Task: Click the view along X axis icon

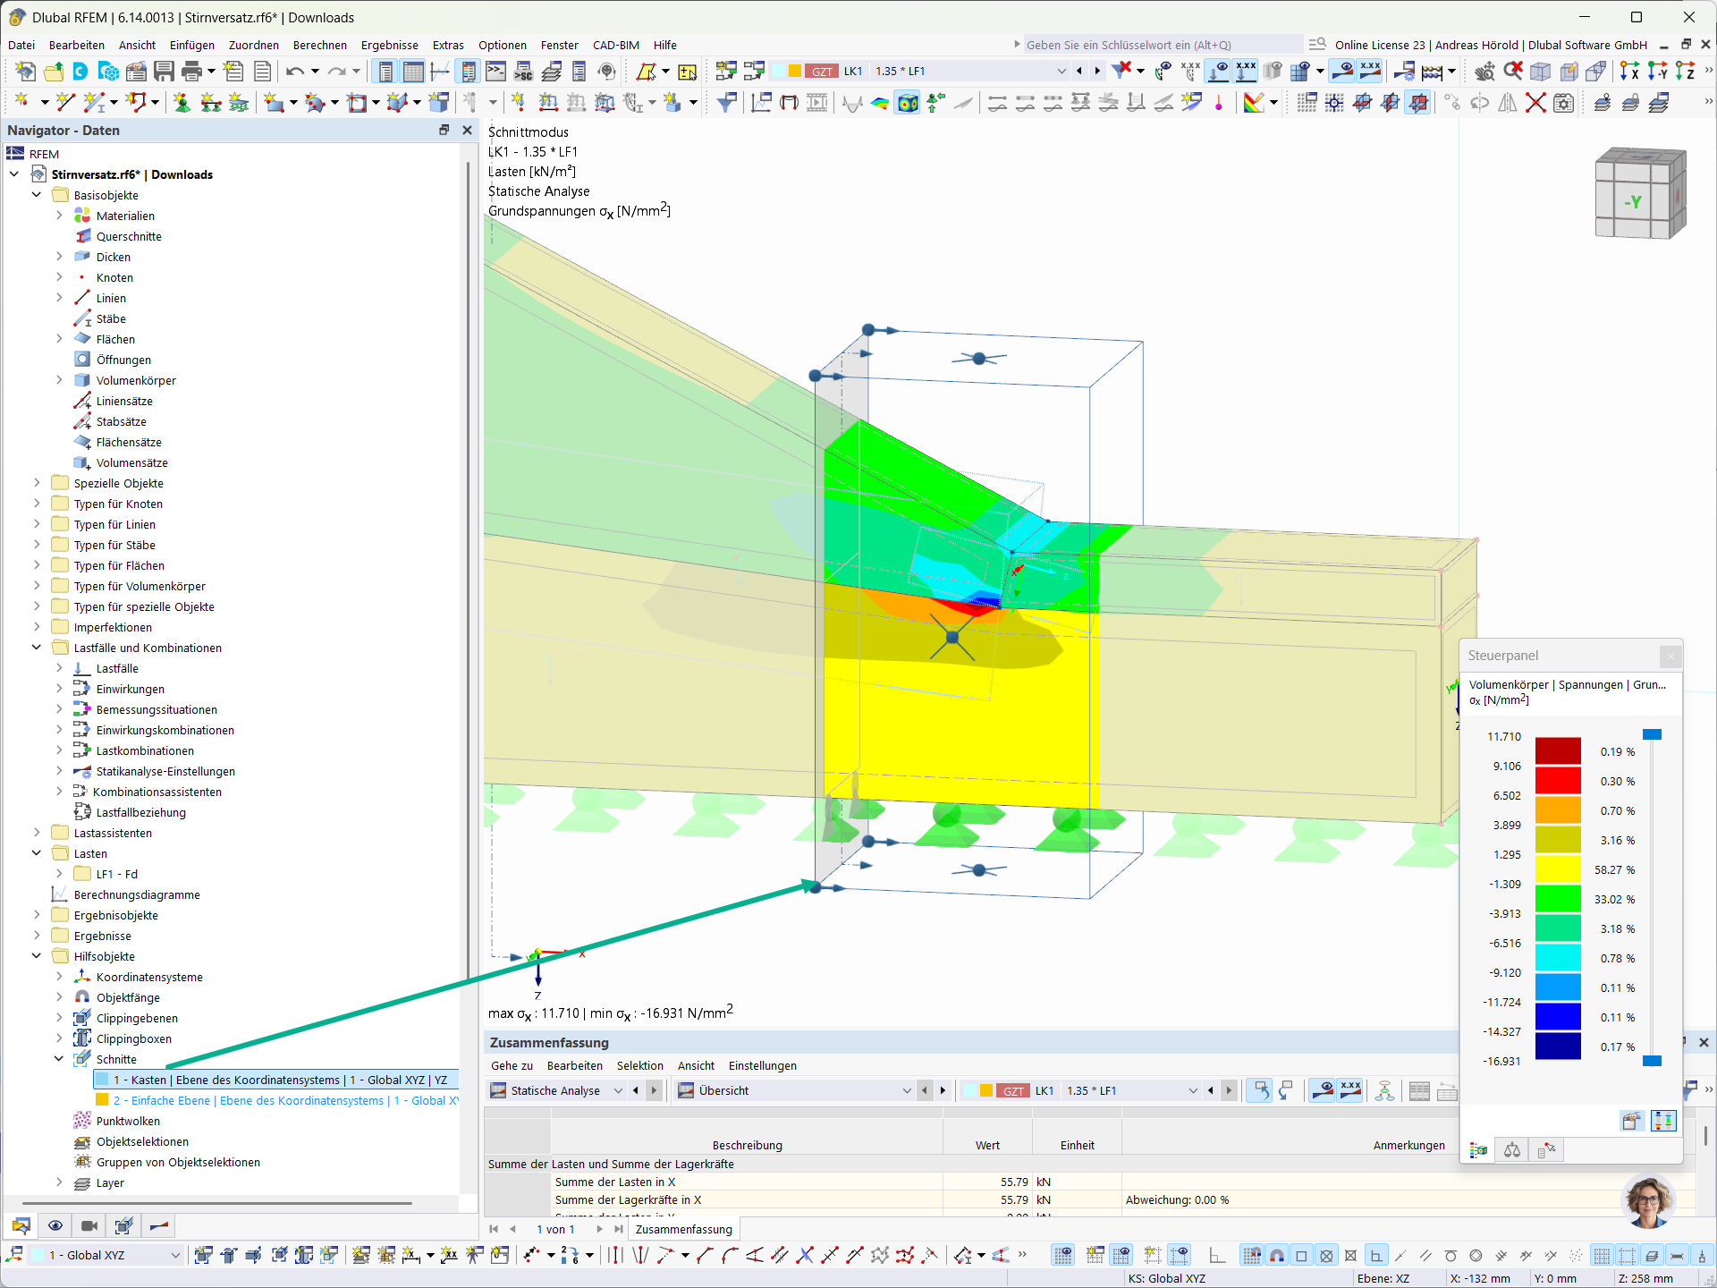Action: point(1630,72)
